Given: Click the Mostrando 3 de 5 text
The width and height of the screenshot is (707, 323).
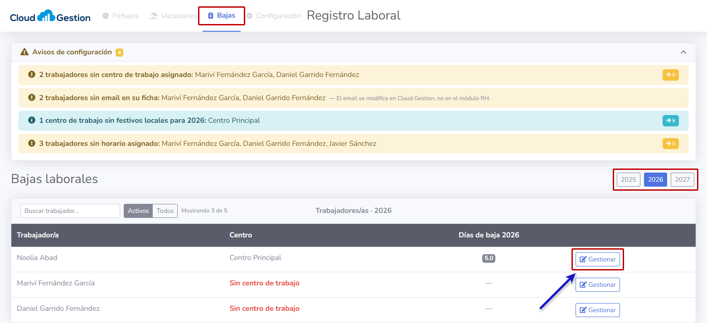Looking at the screenshot, I should (204, 211).
